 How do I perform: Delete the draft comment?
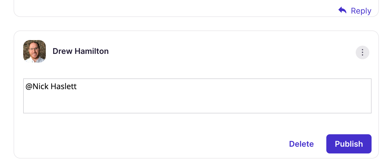pyautogui.click(x=301, y=144)
